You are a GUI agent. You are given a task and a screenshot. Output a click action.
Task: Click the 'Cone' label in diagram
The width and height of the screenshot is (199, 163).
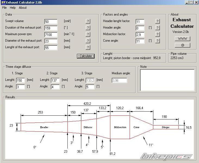click(136, 127)
